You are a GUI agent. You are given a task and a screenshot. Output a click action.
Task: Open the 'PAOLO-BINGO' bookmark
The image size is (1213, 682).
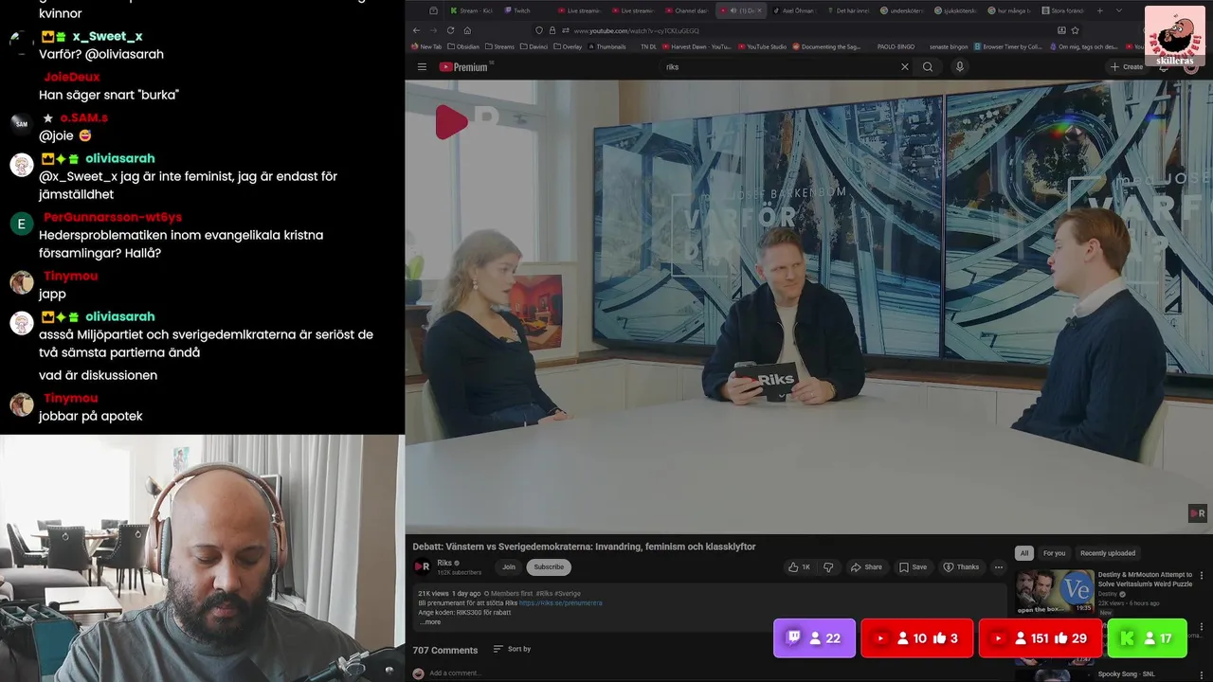[896, 46]
